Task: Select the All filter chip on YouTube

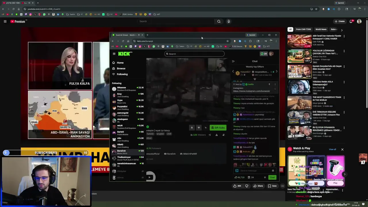Action: tap(290, 29)
